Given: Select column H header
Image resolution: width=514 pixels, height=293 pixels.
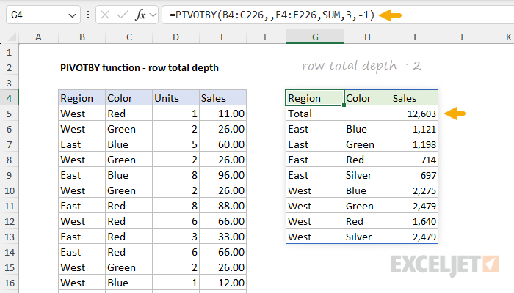Looking at the screenshot, I should 367,37.
